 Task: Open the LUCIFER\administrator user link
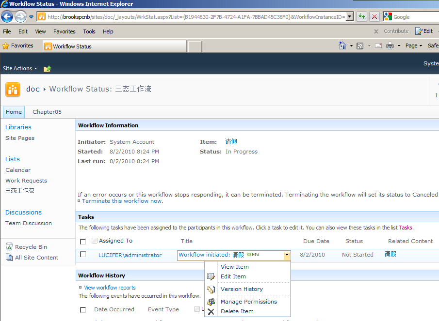pos(130,255)
